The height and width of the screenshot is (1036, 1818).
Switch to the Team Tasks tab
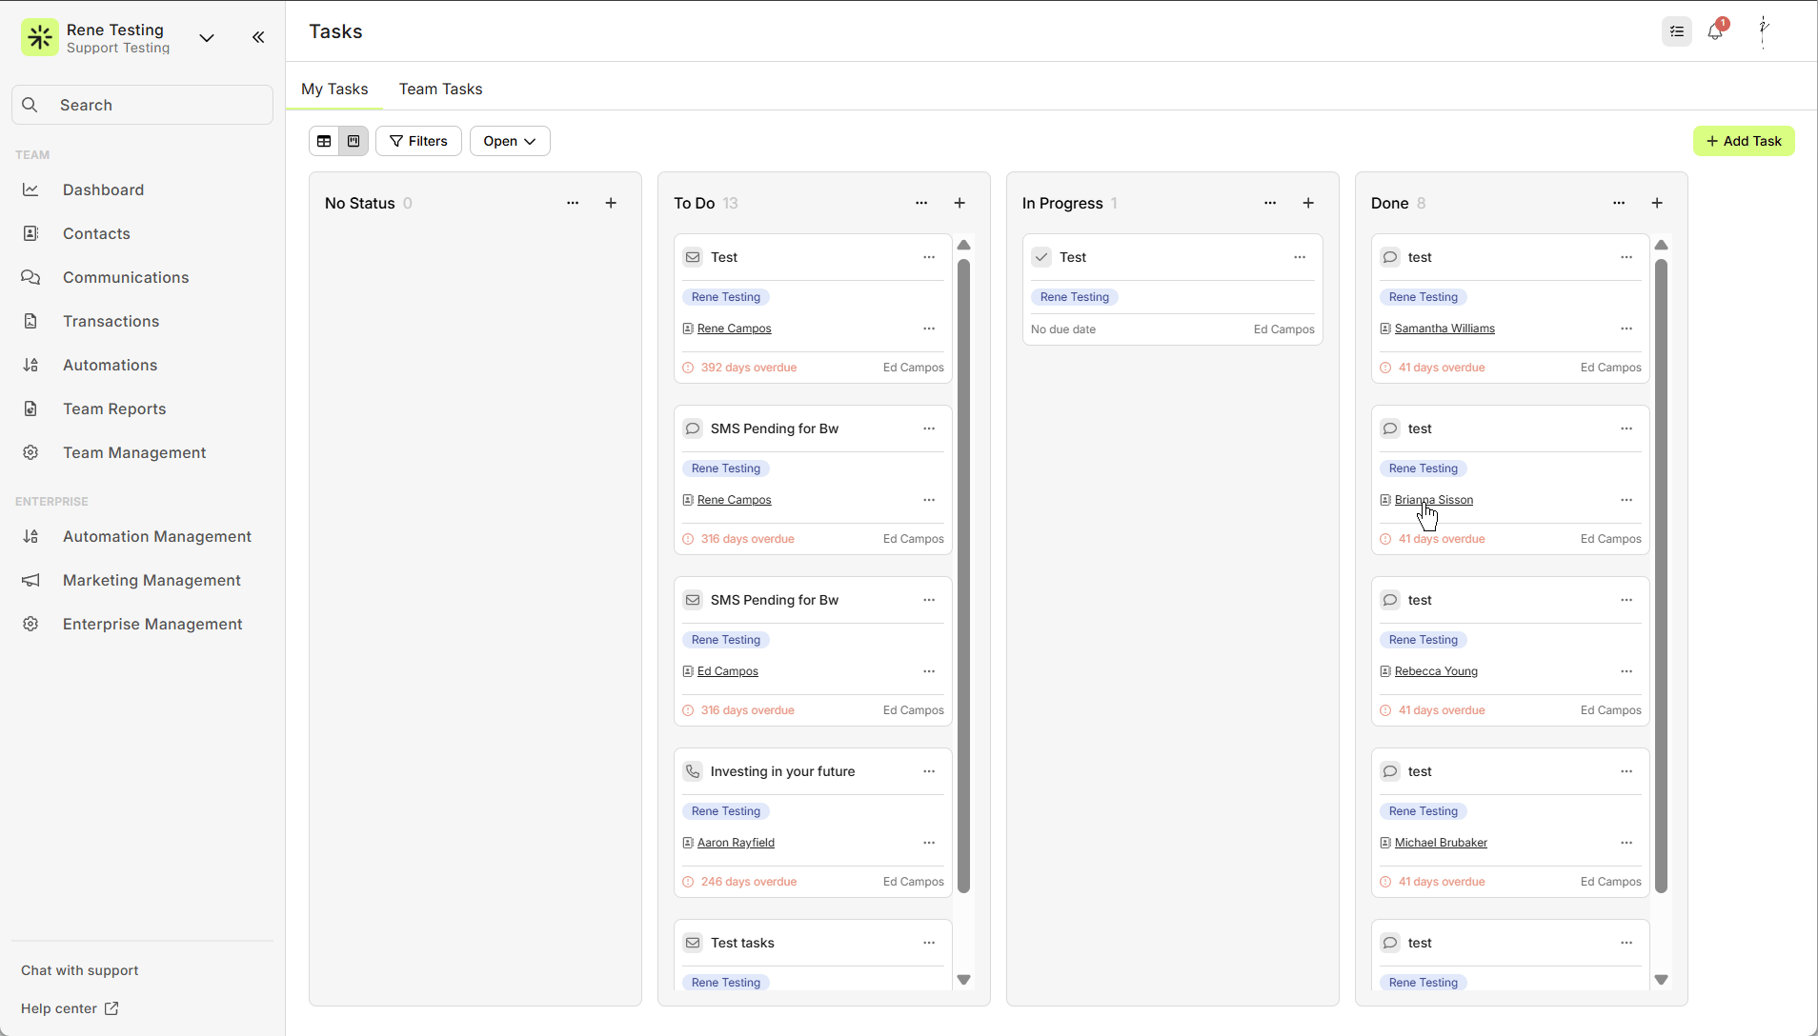pos(440,89)
